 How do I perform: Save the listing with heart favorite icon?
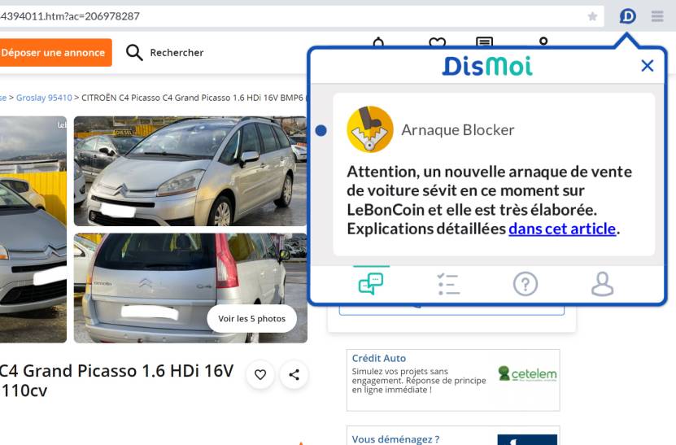pyautogui.click(x=260, y=374)
